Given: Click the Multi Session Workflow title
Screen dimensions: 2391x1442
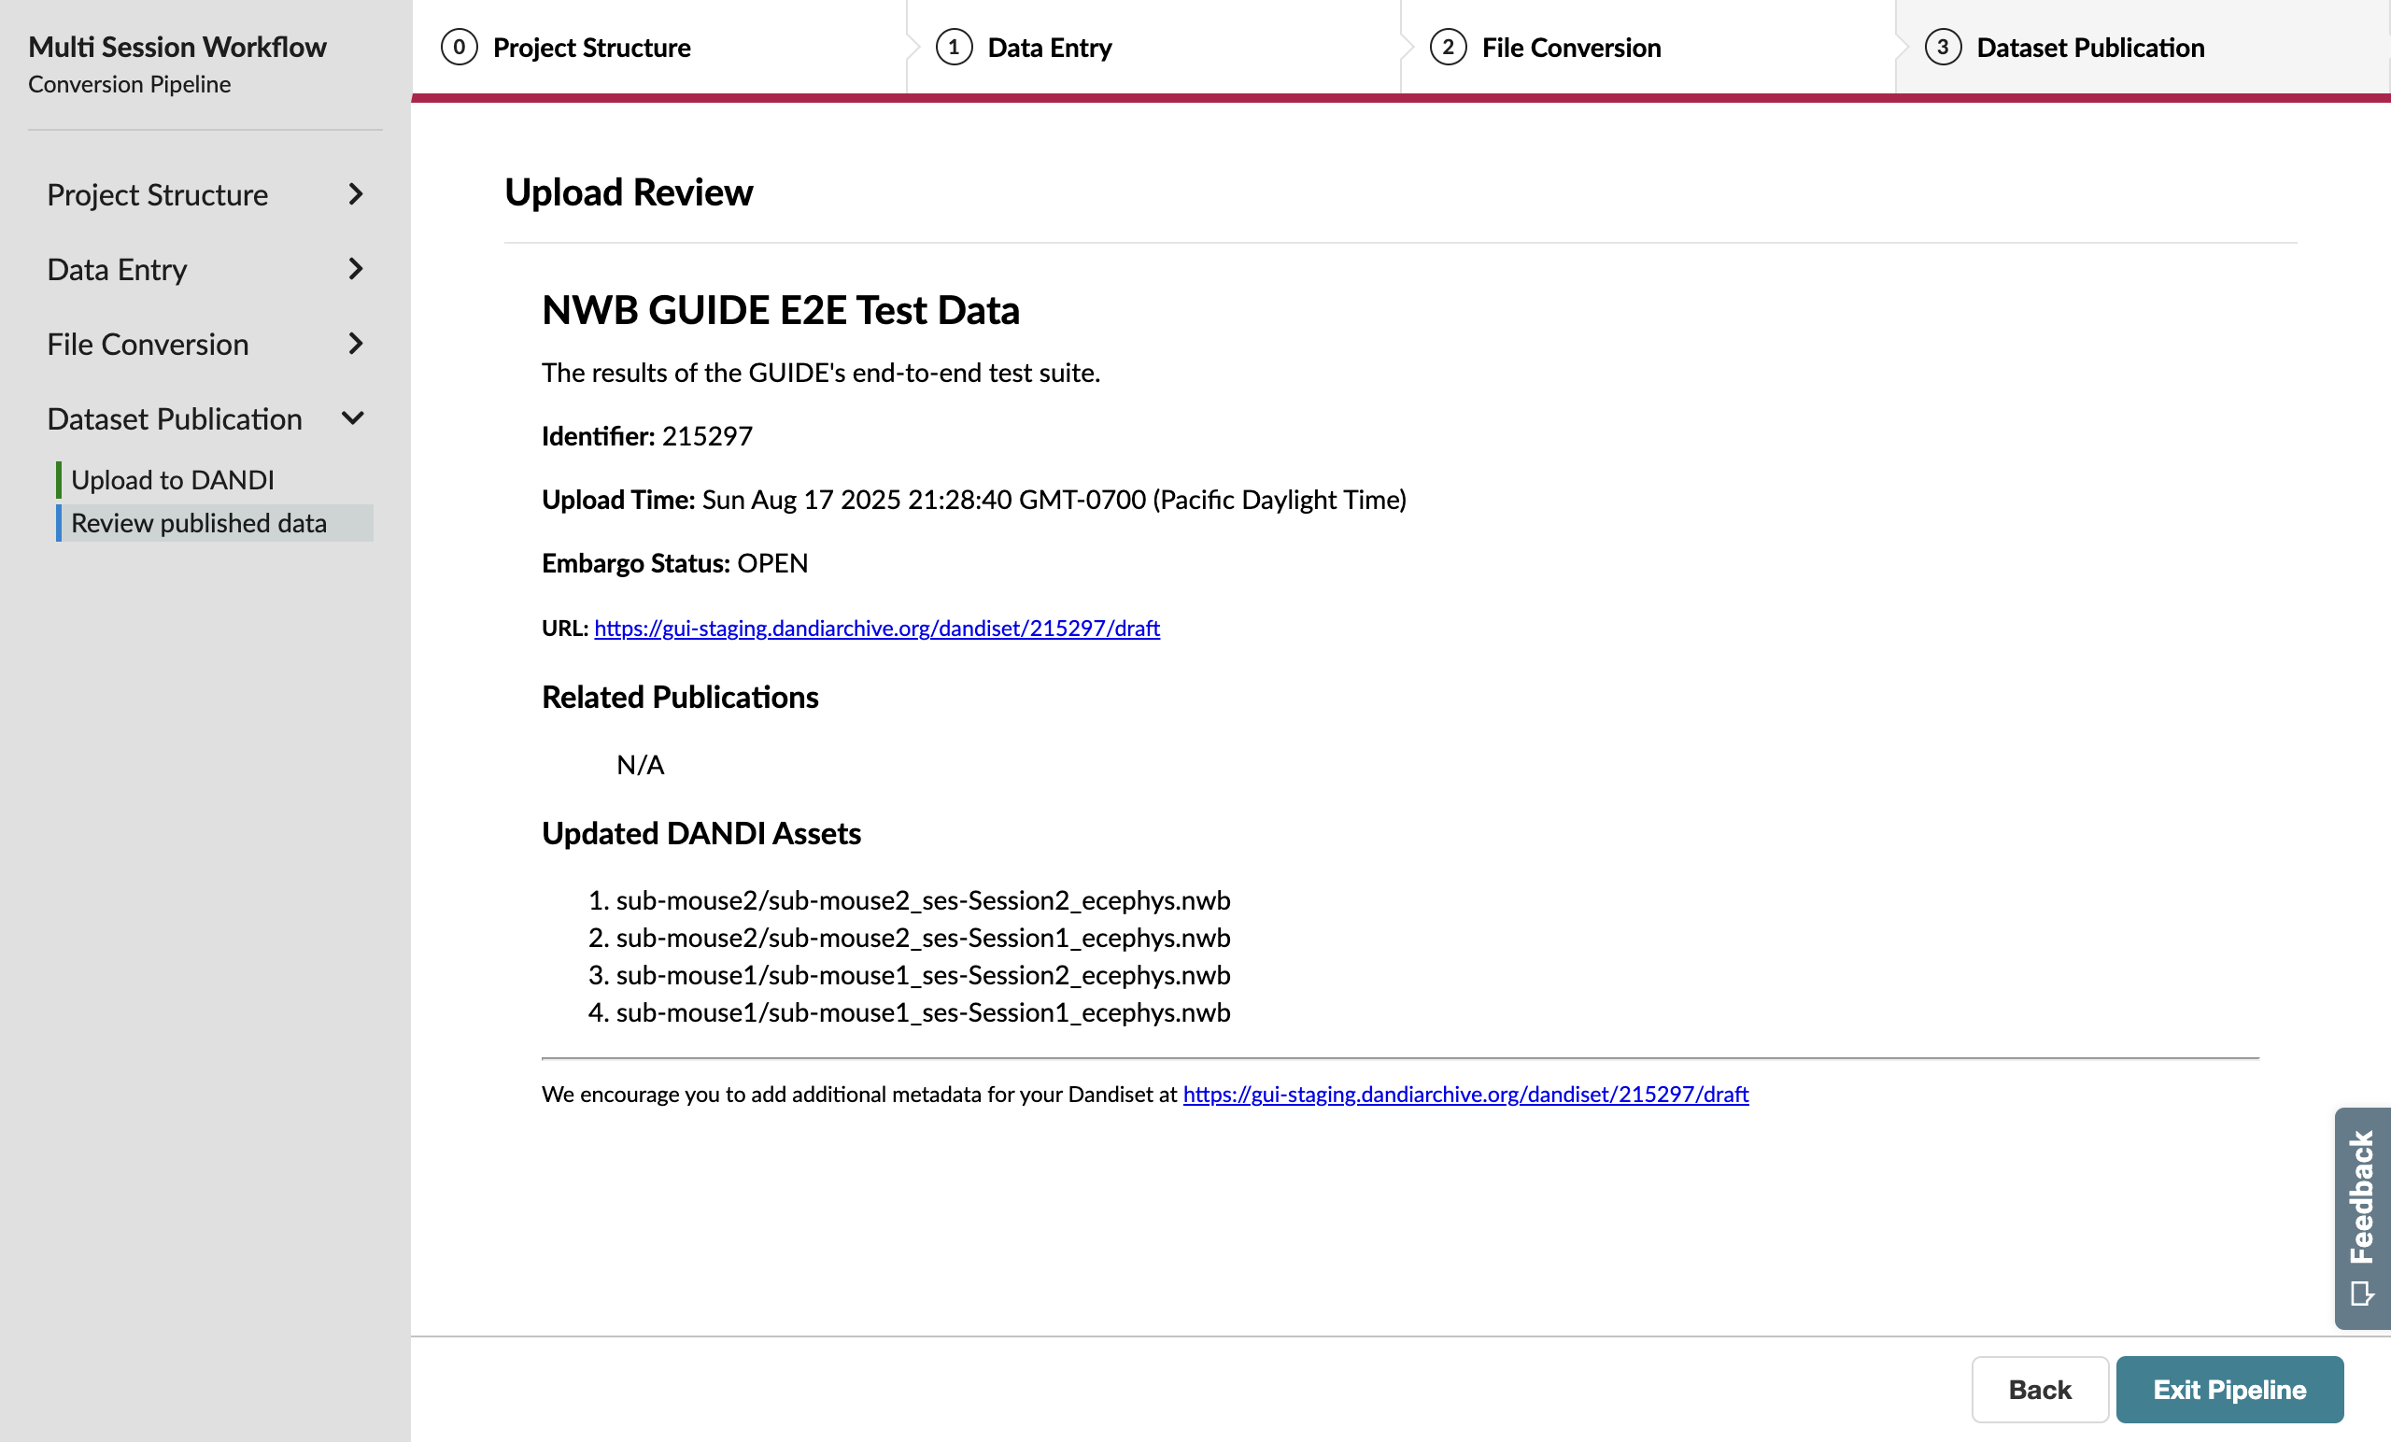Looking at the screenshot, I should click(177, 47).
